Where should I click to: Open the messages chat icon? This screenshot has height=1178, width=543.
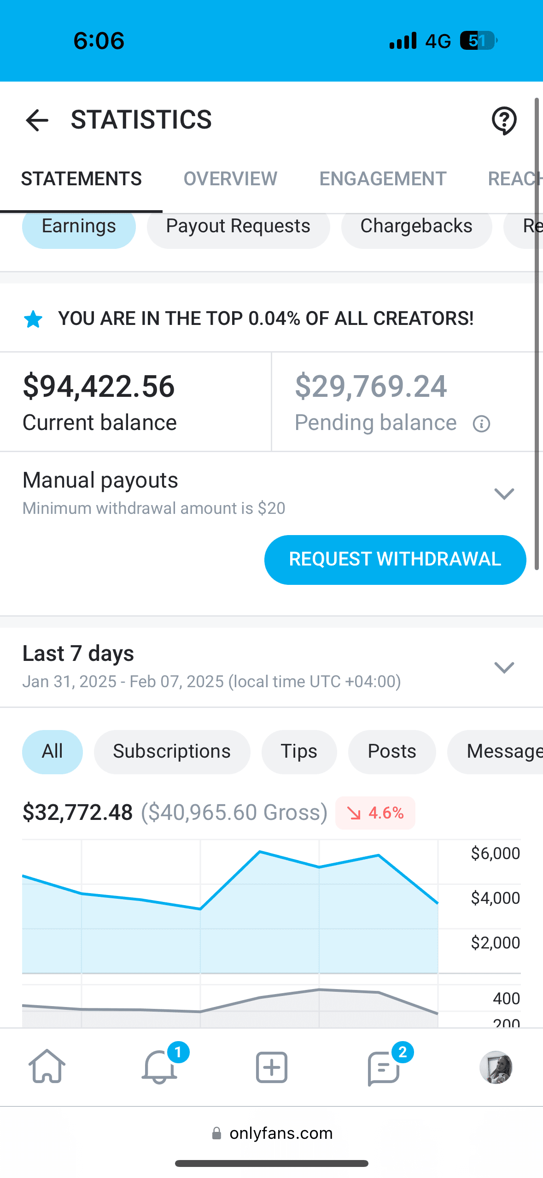click(x=383, y=1068)
